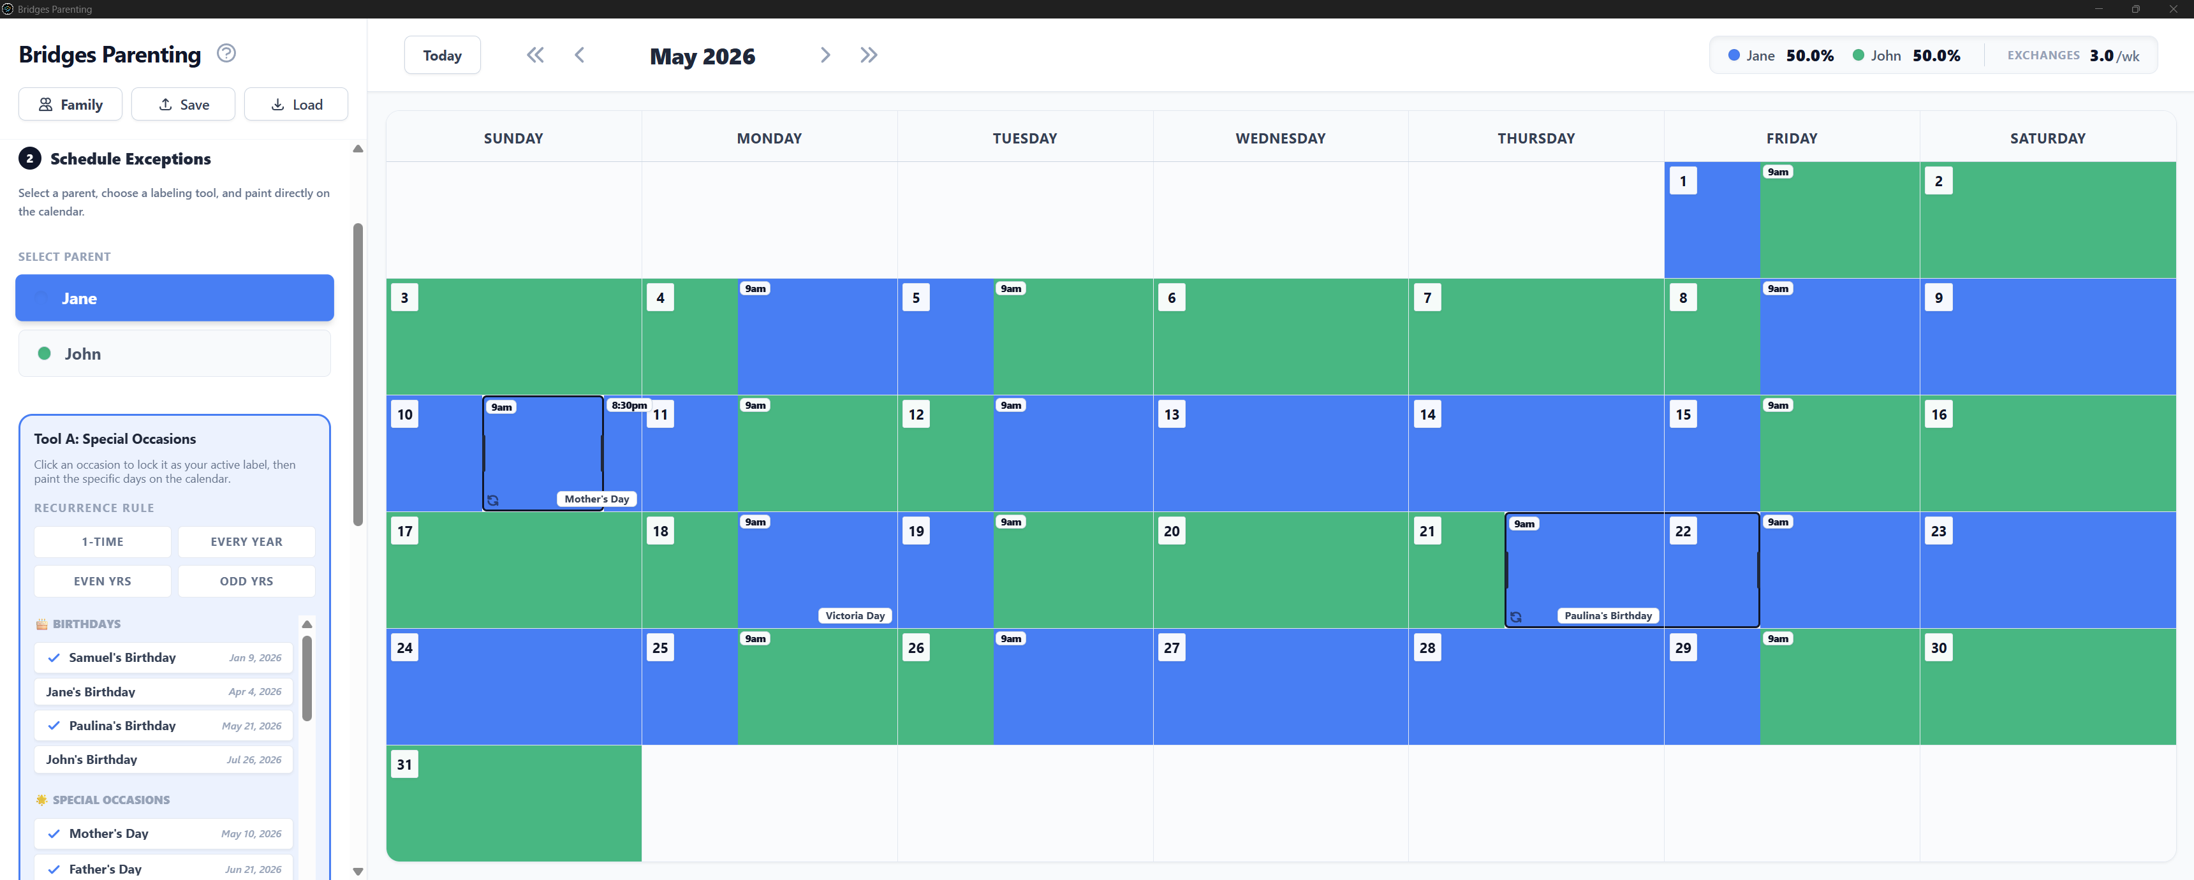Screen dimensions: 2194x880
Task: Advance to next month with the forward chevron
Action: (x=825, y=54)
